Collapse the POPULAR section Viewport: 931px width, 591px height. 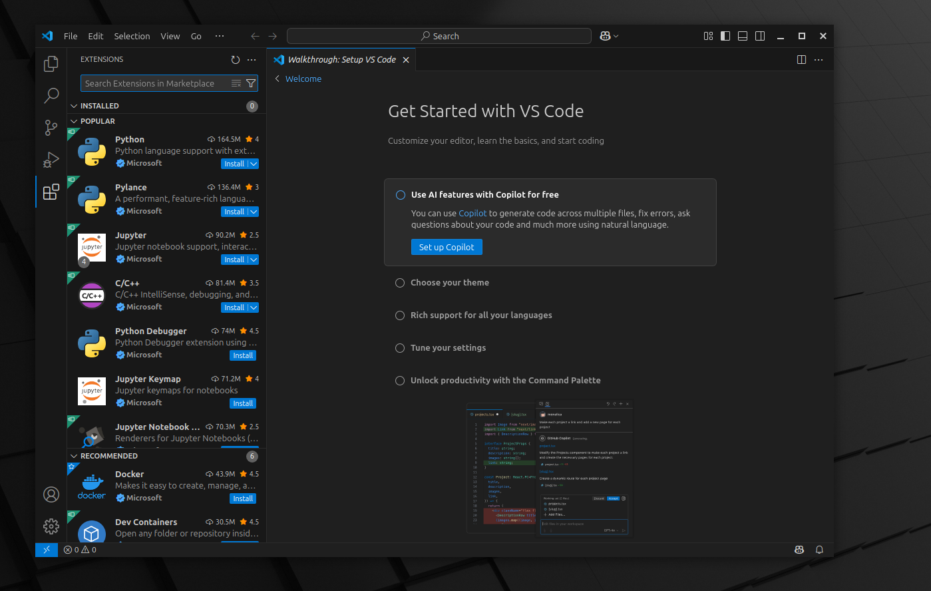click(x=75, y=121)
